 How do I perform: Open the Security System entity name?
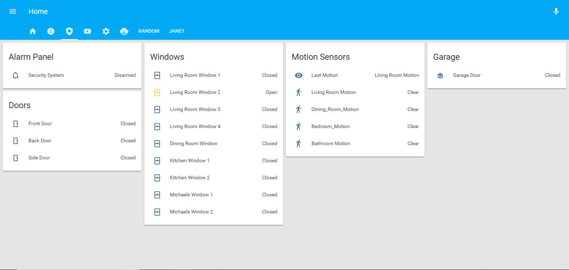coord(46,75)
